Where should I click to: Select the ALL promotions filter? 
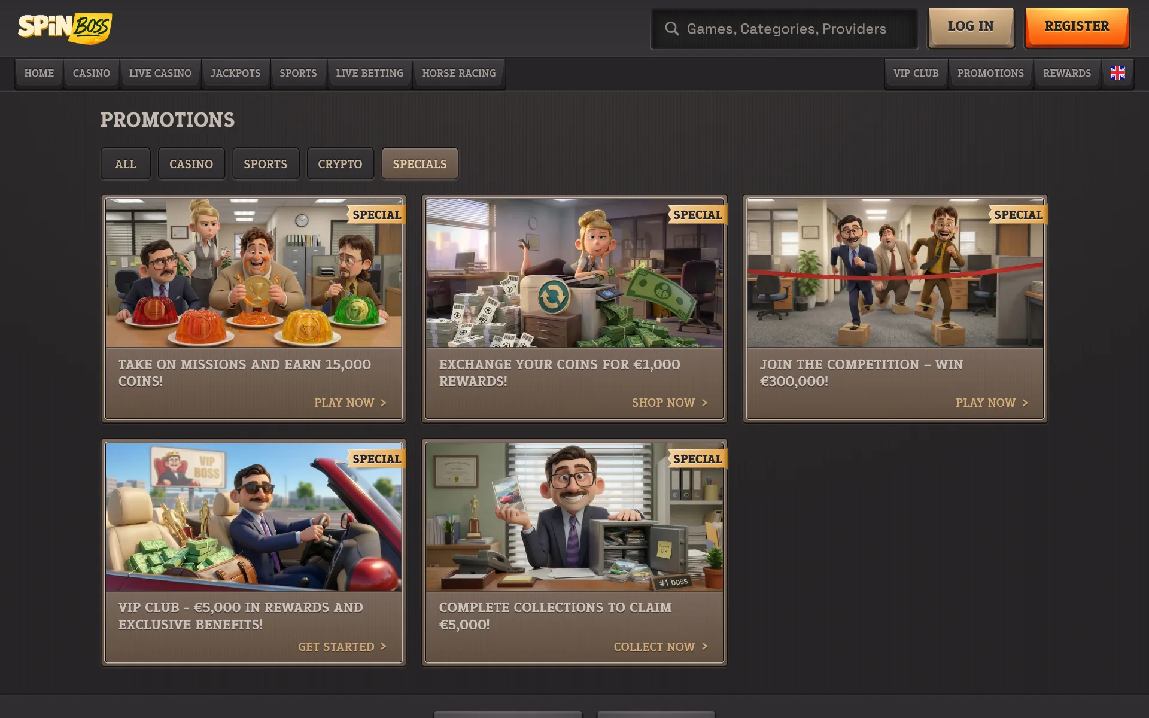pos(126,164)
